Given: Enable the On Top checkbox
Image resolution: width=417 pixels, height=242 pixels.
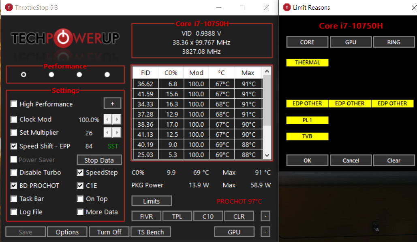Looking at the screenshot, I should point(80,199).
